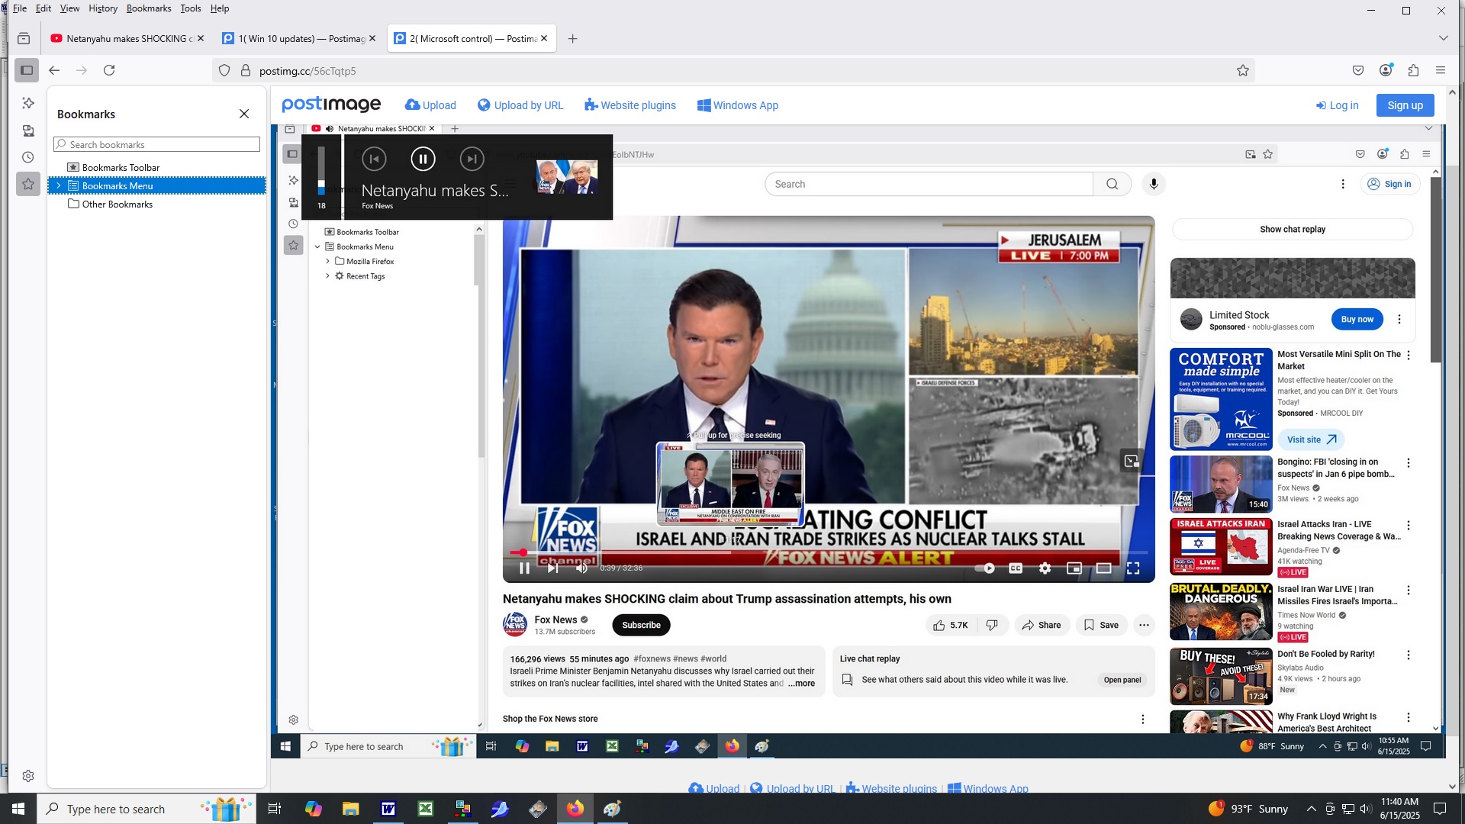The height and width of the screenshot is (824, 1465).
Task: Open the Firefox application hamburger menu
Action: click(x=1441, y=70)
